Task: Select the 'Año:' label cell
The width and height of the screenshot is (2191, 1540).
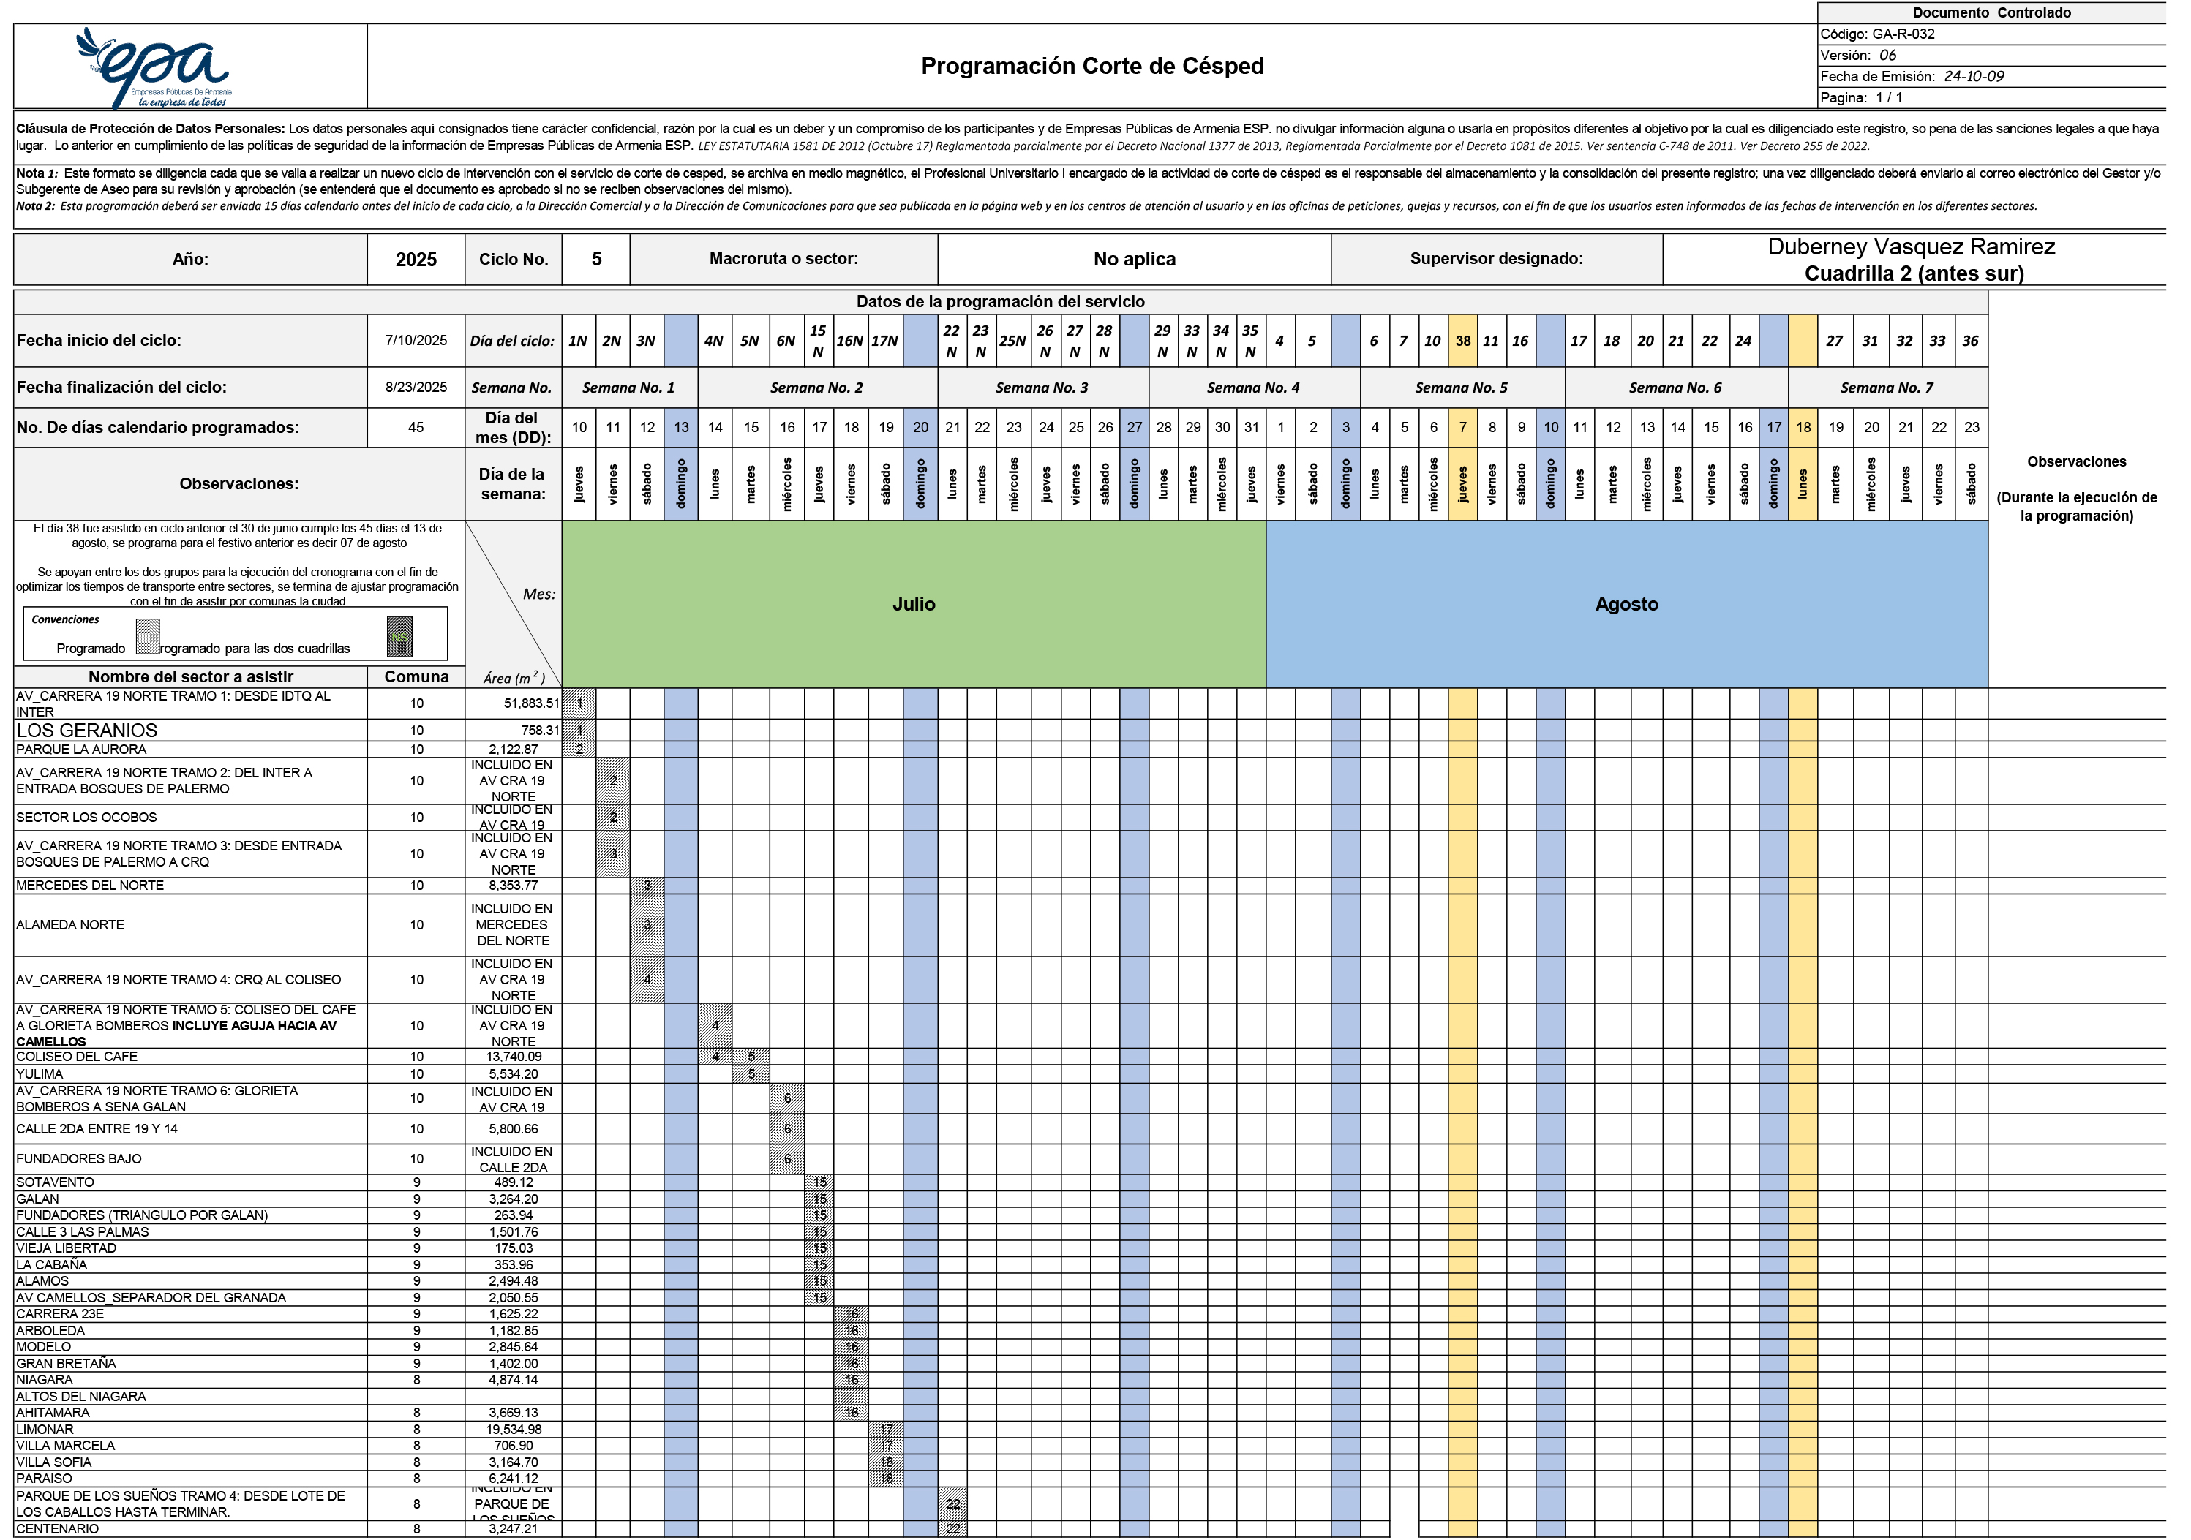Action: 190,259
